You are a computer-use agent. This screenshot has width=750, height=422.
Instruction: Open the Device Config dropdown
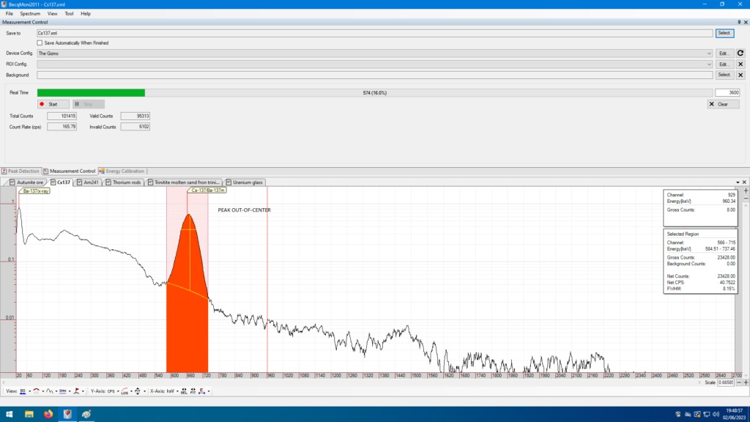pos(709,53)
